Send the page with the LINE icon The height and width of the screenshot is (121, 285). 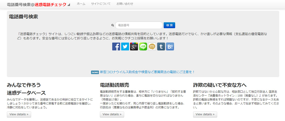(143, 46)
